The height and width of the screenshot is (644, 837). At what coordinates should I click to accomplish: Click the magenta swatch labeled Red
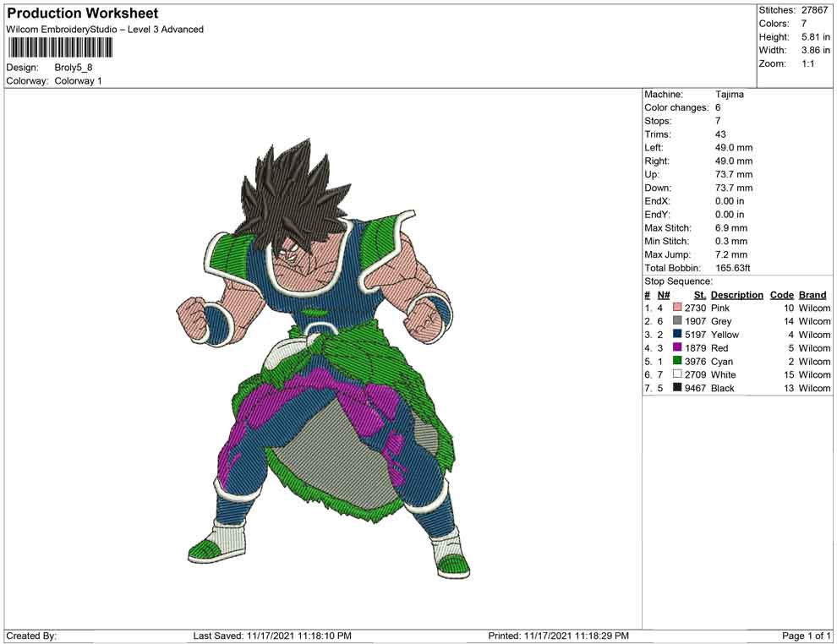(677, 347)
